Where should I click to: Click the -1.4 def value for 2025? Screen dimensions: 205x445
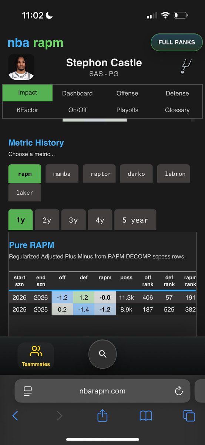(84, 309)
